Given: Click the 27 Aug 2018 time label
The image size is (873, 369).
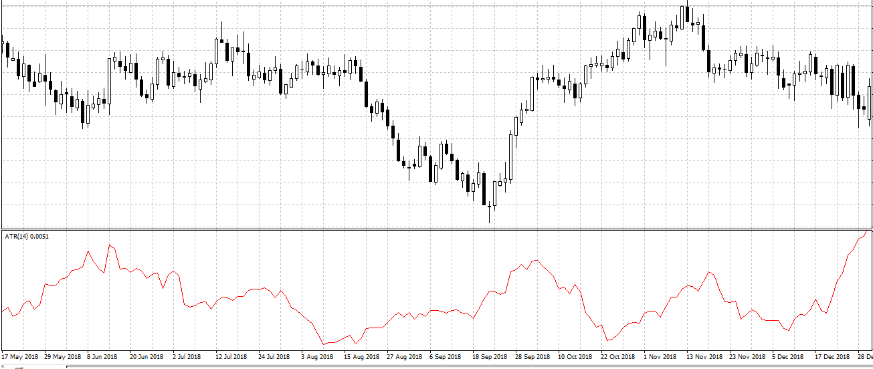Looking at the screenshot, I should click(x=403, y=357).
